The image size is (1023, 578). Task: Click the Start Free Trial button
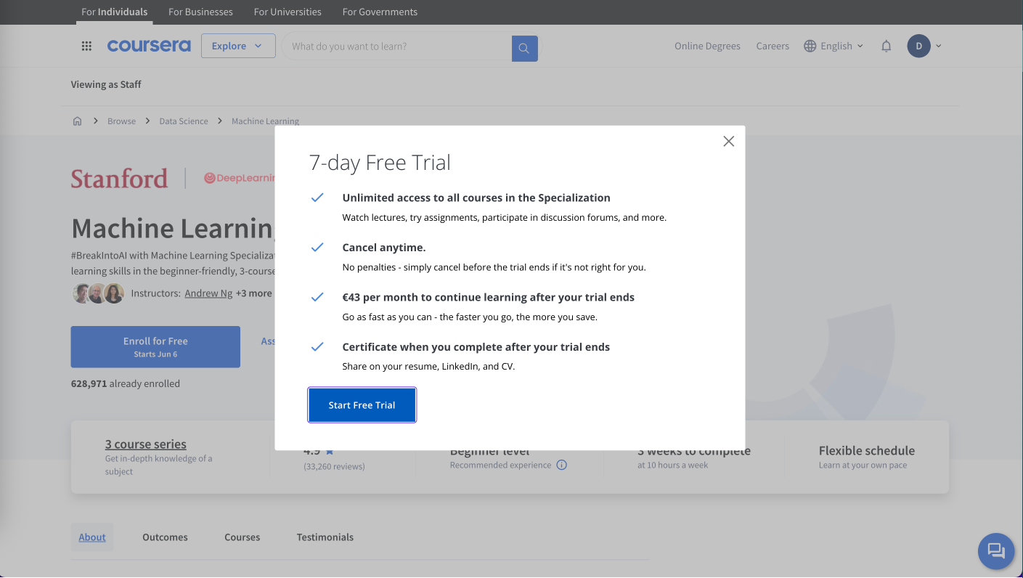click(x=362, y=405)
